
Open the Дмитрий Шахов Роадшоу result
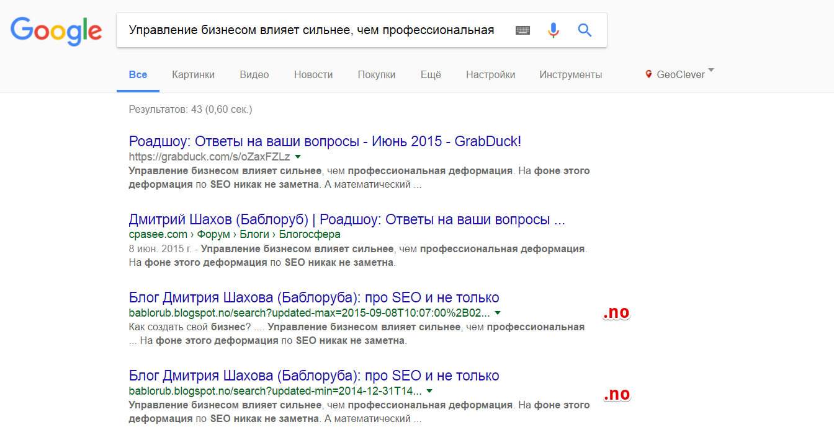pos(347,219)
